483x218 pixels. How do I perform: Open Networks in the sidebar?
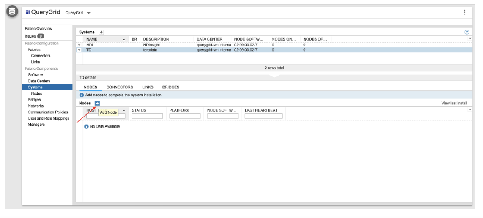click(x=36, y=106)
